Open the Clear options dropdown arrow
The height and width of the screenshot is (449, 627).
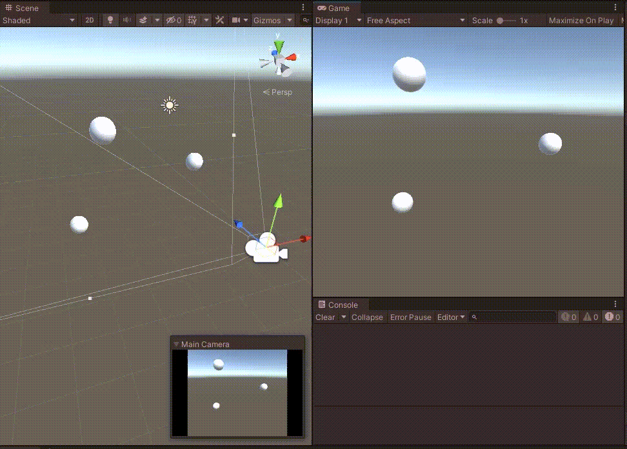pyautogui.click(x=343, y=317)
